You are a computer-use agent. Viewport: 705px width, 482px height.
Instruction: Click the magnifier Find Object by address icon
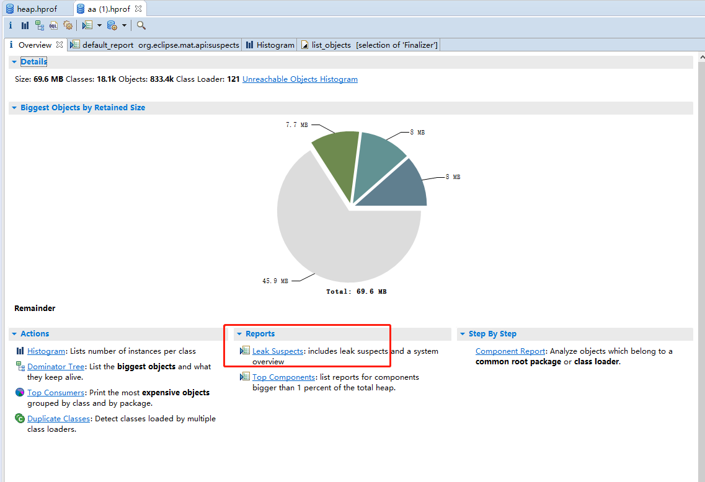click(141, 25)
